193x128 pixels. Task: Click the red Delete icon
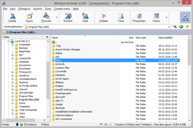104,16
